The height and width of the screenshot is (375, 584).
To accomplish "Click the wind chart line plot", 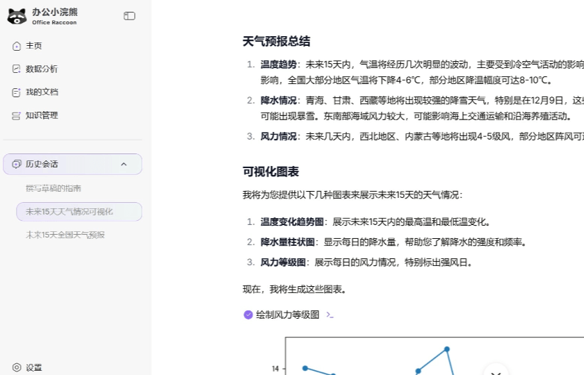I will 435,356.
